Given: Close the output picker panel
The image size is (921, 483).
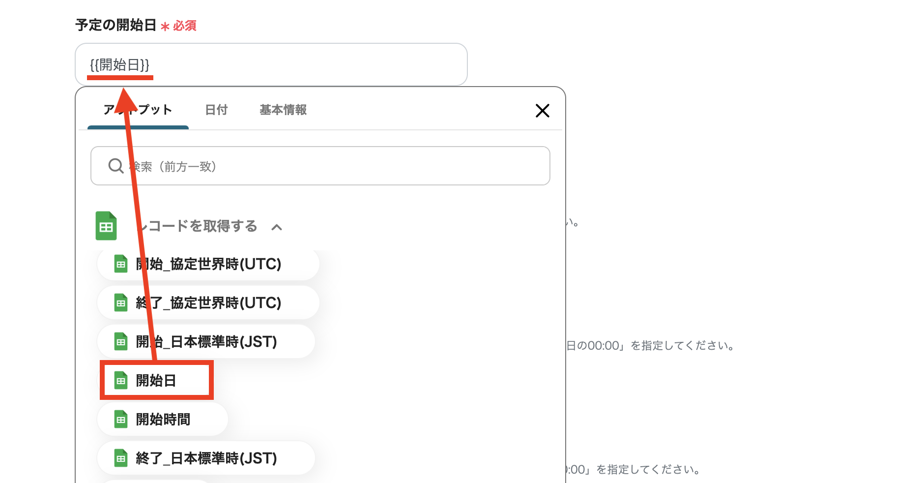Looking at the screenshot, I should point(542,111).
